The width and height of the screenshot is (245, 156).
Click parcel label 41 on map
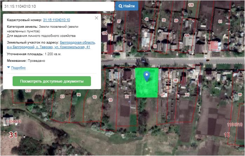pyautogui.click(x=147, y=19)
